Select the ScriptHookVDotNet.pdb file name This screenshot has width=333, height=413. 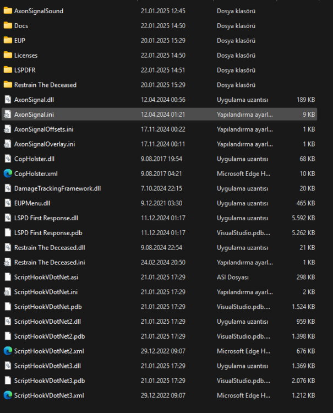[x=48, y=307]
